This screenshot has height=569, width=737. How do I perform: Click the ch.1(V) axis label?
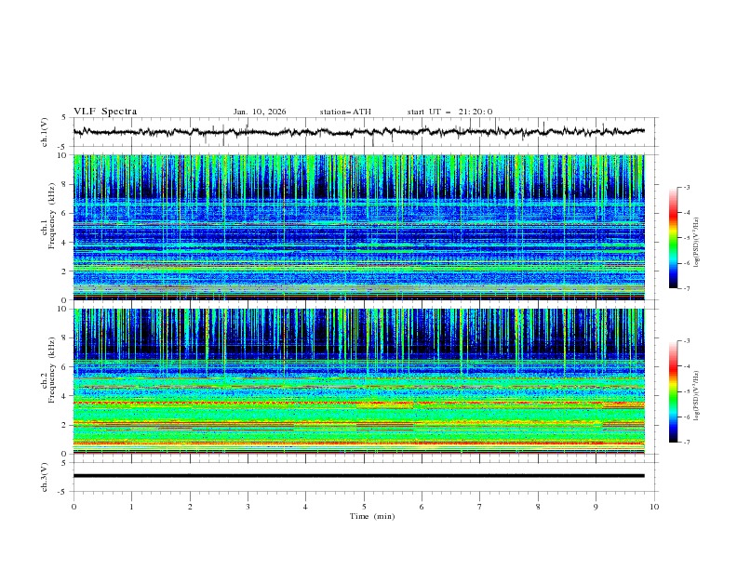[x=45, y=132]
